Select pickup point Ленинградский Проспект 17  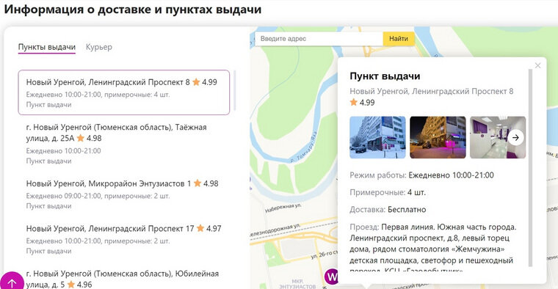[x=124, y=239]
